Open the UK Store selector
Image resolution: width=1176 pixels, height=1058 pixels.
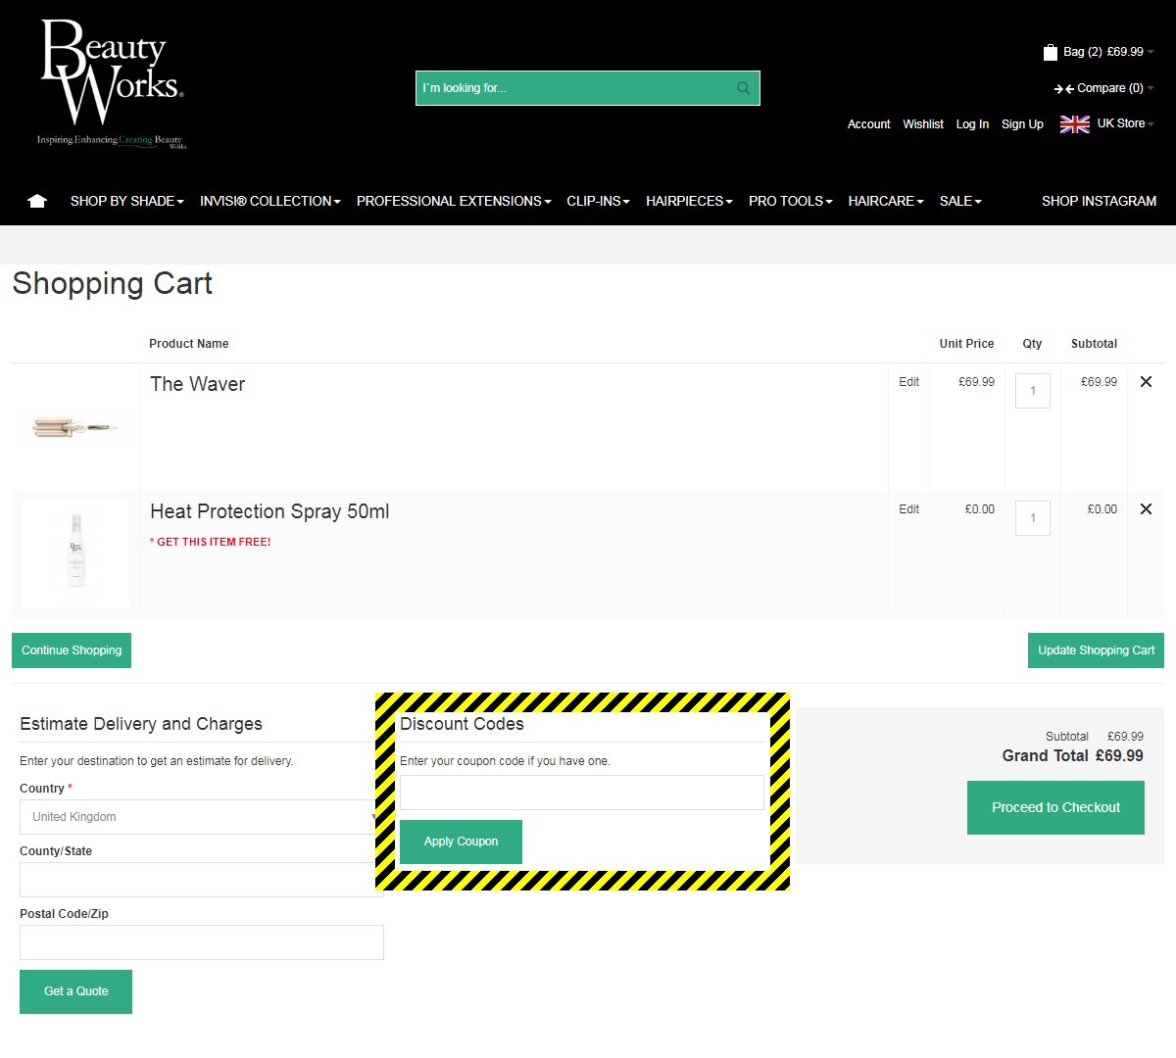point(1125,123)
